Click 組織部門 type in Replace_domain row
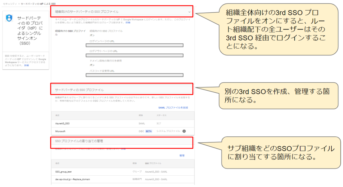 pyautogui.click(x=137, y=179)
